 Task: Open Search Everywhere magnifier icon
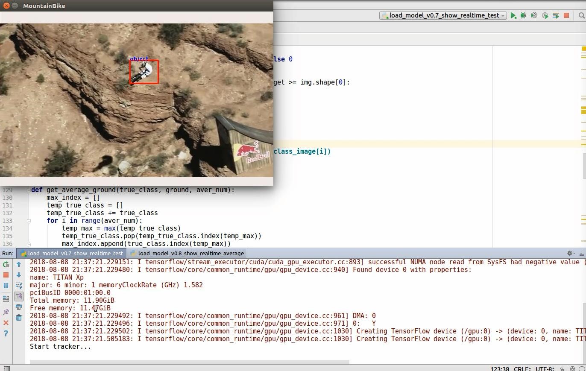(581, 15)
